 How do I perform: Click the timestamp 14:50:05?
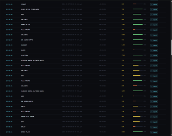(9, 122)
